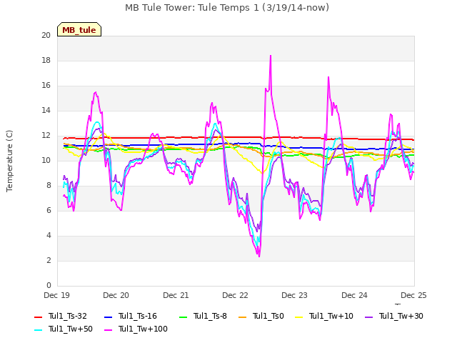The width and height of the screenshot is (457, 343).
Task: Click the y-axis value 8
Action: 49,186
